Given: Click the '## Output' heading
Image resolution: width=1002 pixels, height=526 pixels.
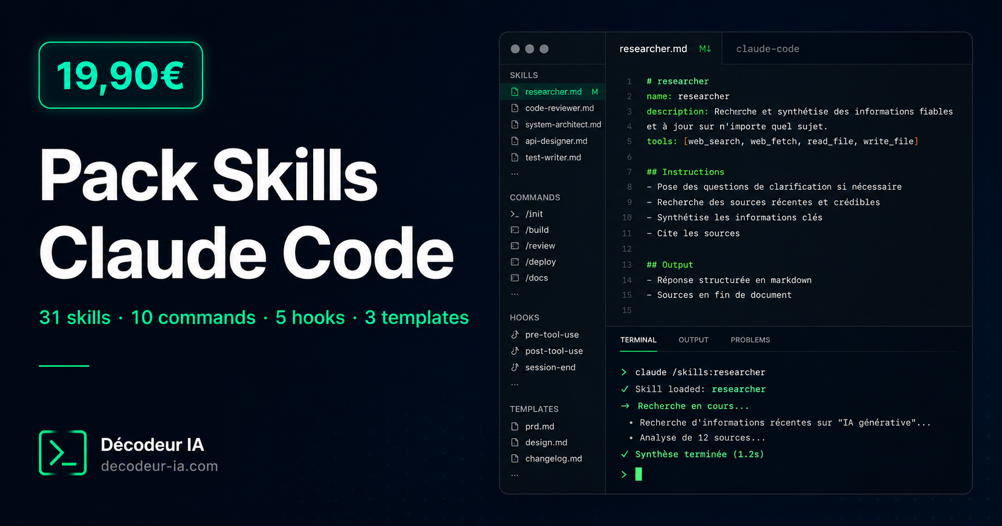Looking at the screenshot, I should pyautogui.click(x=670, y=265).
